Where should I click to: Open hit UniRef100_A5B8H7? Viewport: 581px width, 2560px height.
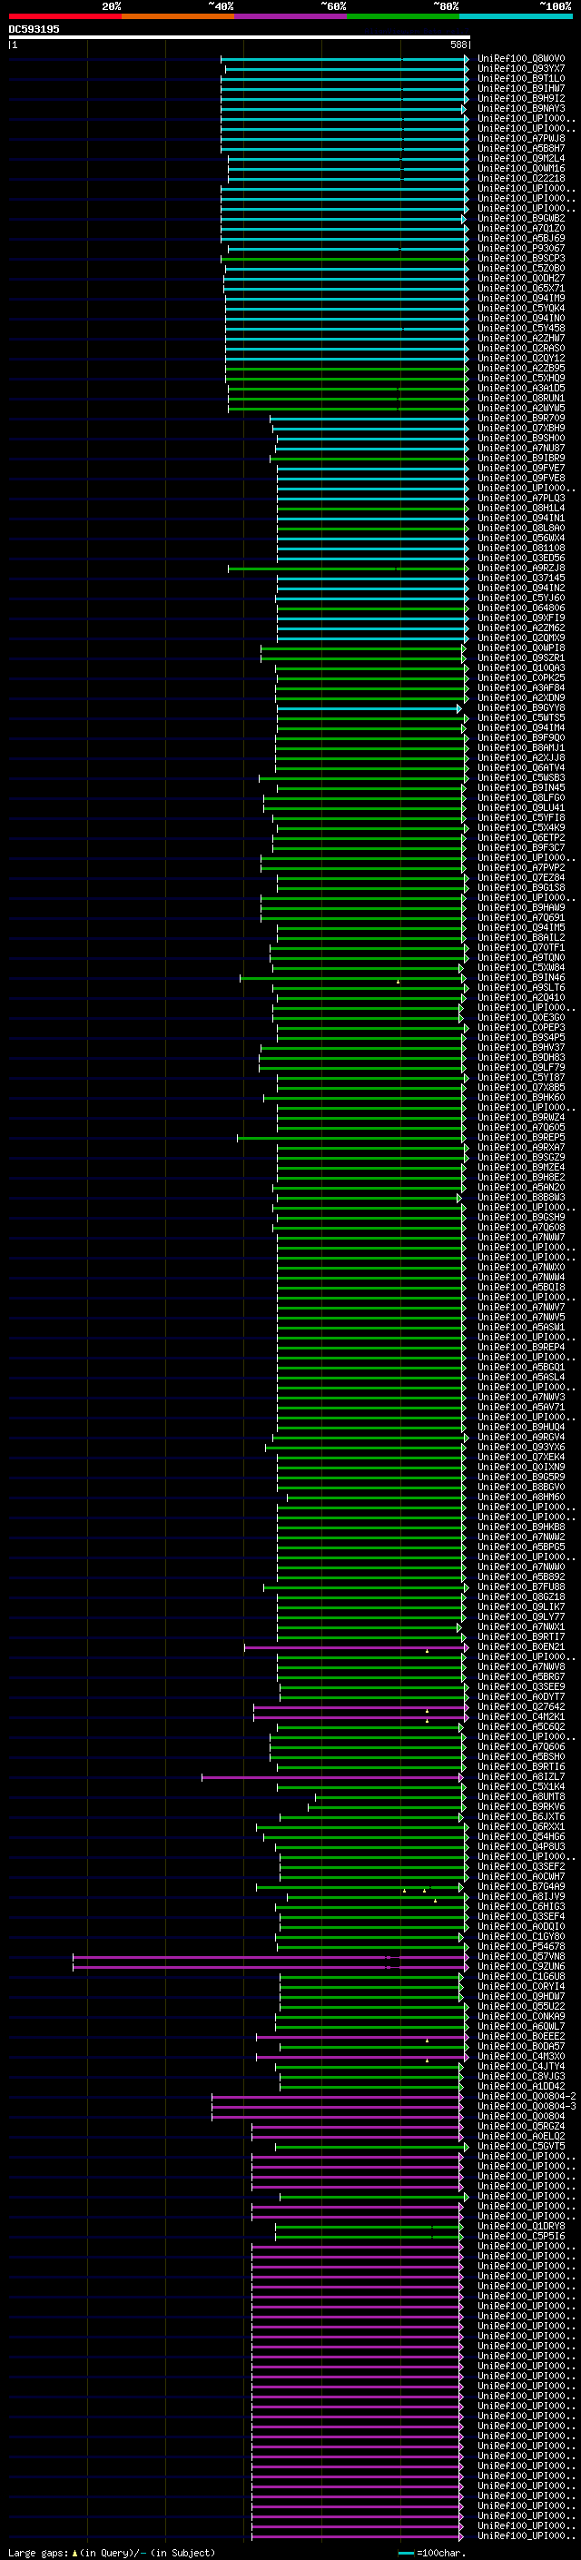[521, 149]
